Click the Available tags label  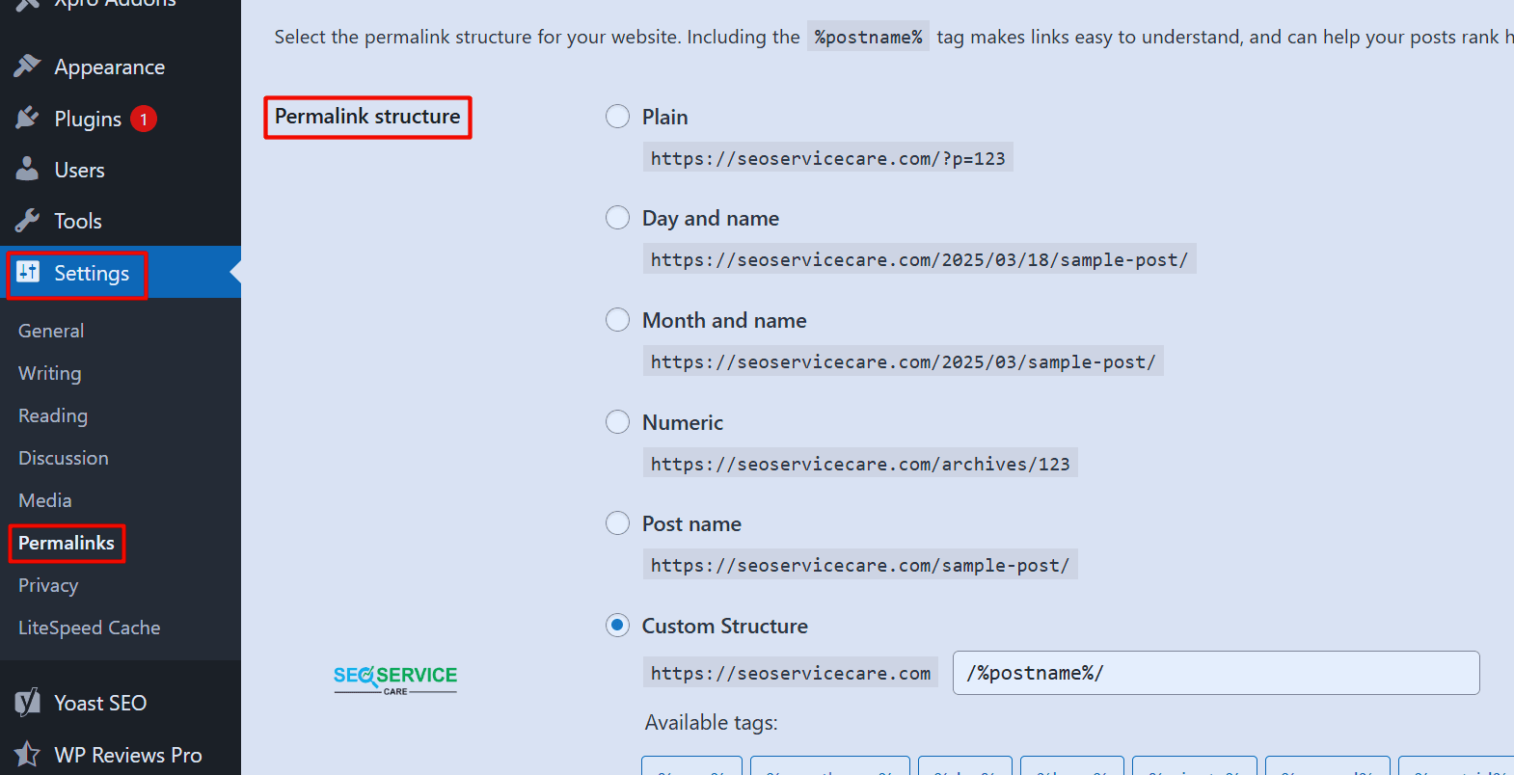click(x=712, y=723)
